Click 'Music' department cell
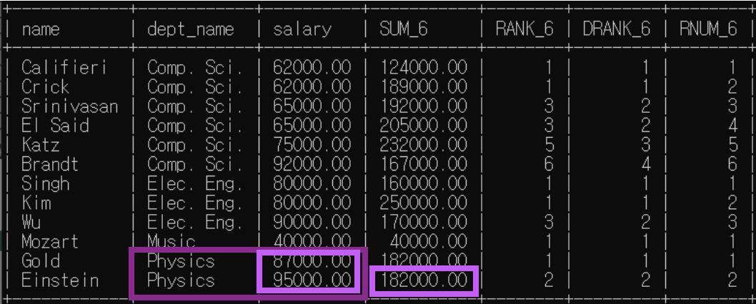Image resolution: width=756 pixels, height=304 pixels. click(171, 241)
